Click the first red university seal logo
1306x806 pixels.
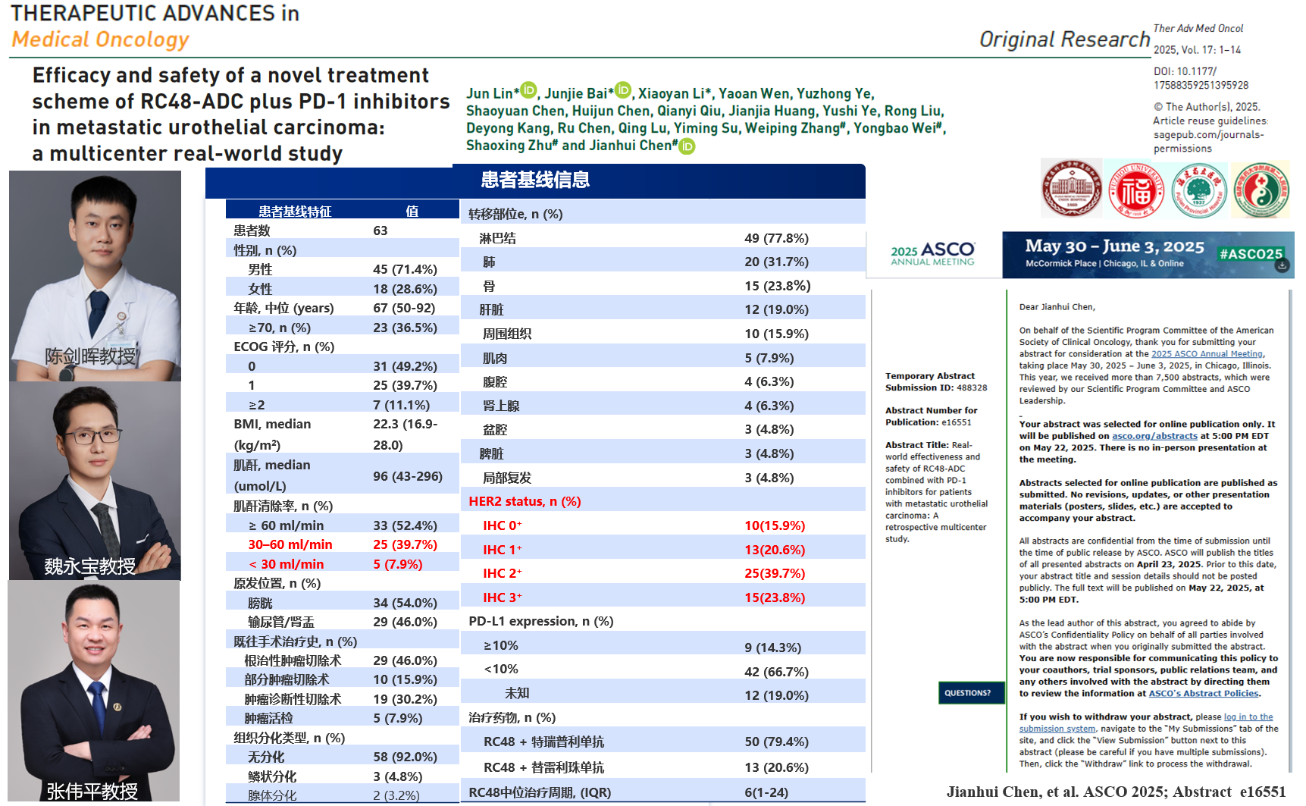pos(1071,189)
